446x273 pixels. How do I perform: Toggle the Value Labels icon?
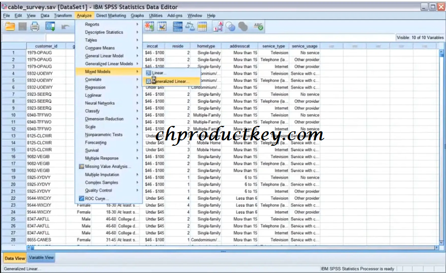click(218, 27)
